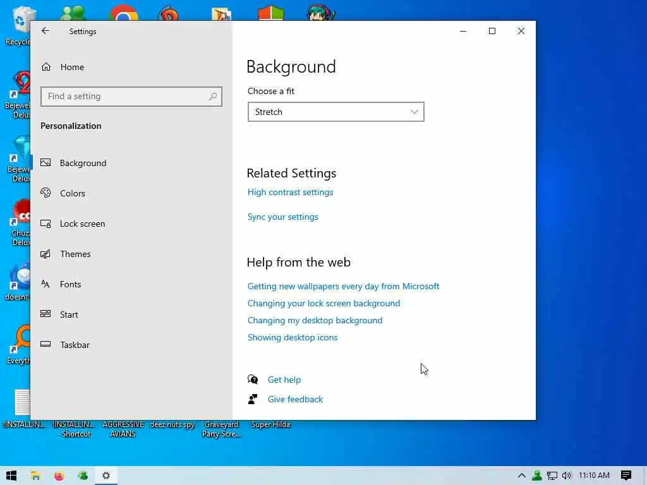Launch Firefox from the taskbar
The image size is (647, 485).
coord(59,476)
